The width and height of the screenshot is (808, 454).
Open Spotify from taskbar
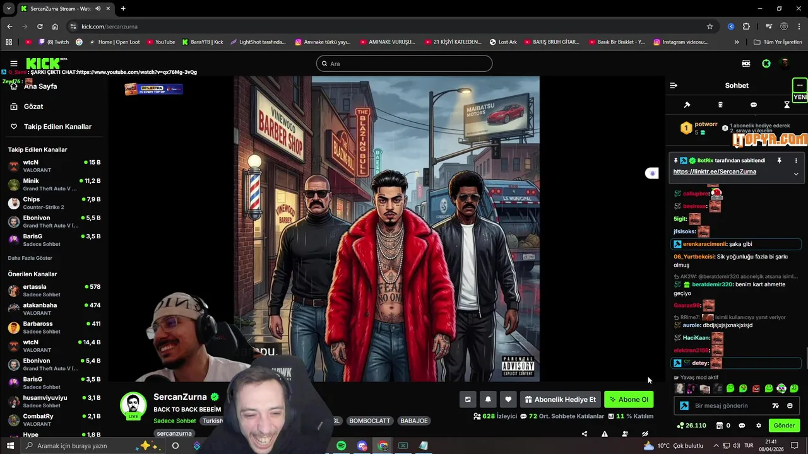point(341,446)
